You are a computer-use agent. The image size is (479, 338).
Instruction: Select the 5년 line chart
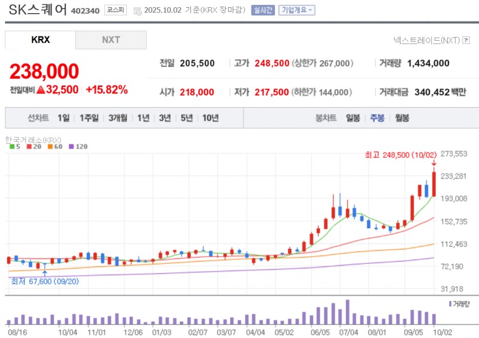187,118
